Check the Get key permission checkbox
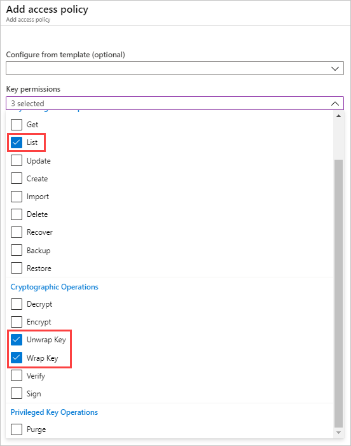 pyautogui.click(x=17, y=125)
